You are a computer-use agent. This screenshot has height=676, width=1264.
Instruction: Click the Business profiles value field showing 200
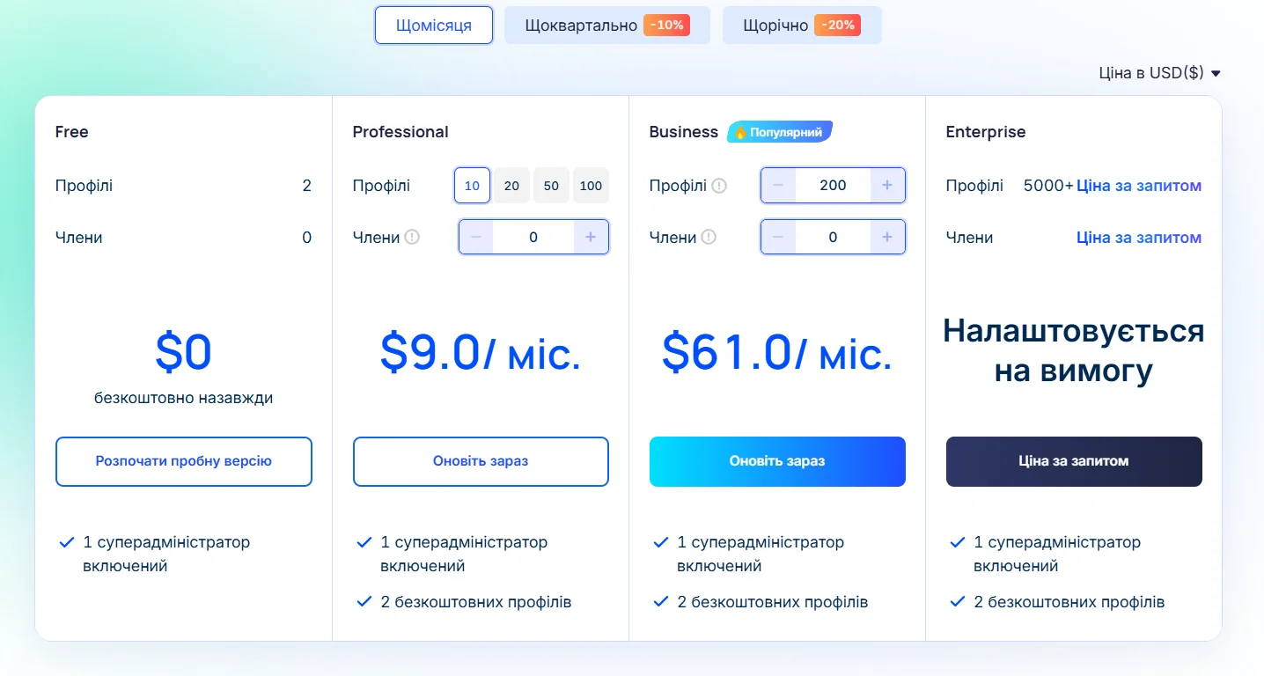coord(833,186)
